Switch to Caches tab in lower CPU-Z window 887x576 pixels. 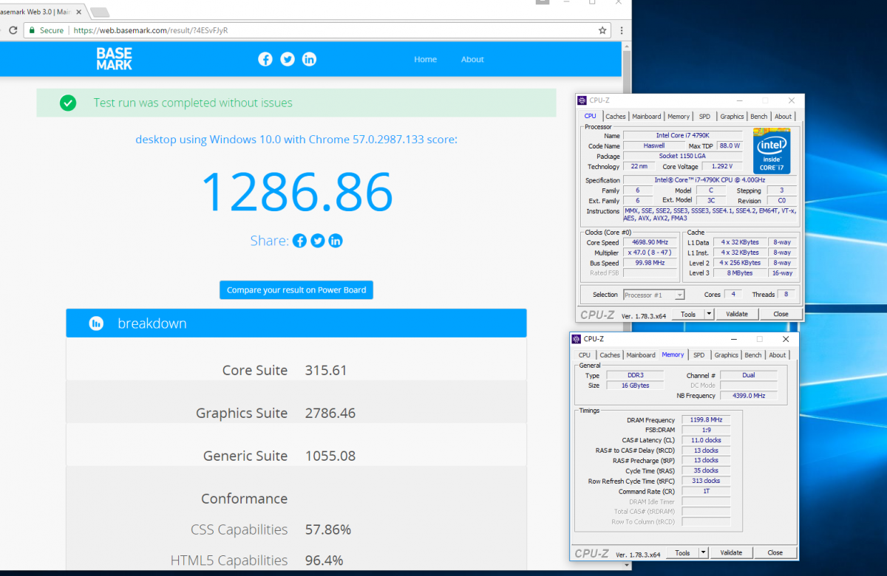pyautogui.click(x=610, y=355)
